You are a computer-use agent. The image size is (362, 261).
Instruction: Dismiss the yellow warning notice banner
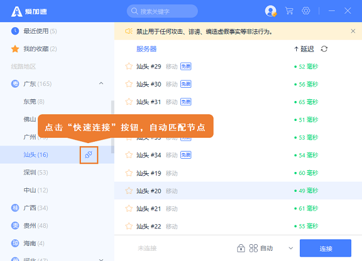pyautogui.click(x=353, y=31)
